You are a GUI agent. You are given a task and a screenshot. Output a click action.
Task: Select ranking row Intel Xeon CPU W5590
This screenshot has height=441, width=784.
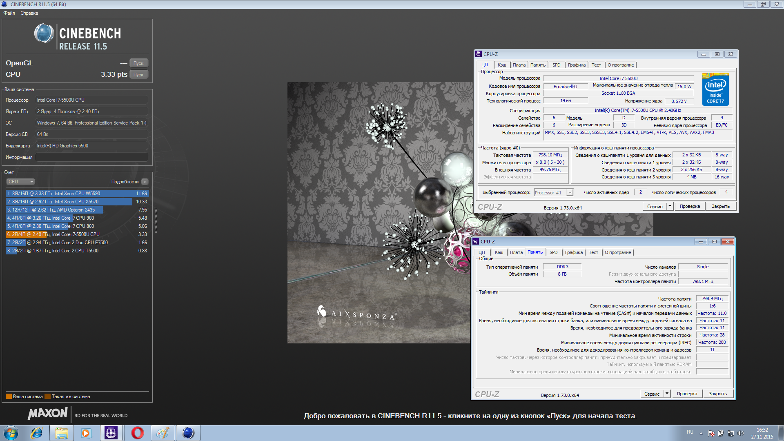click(77, 194)
